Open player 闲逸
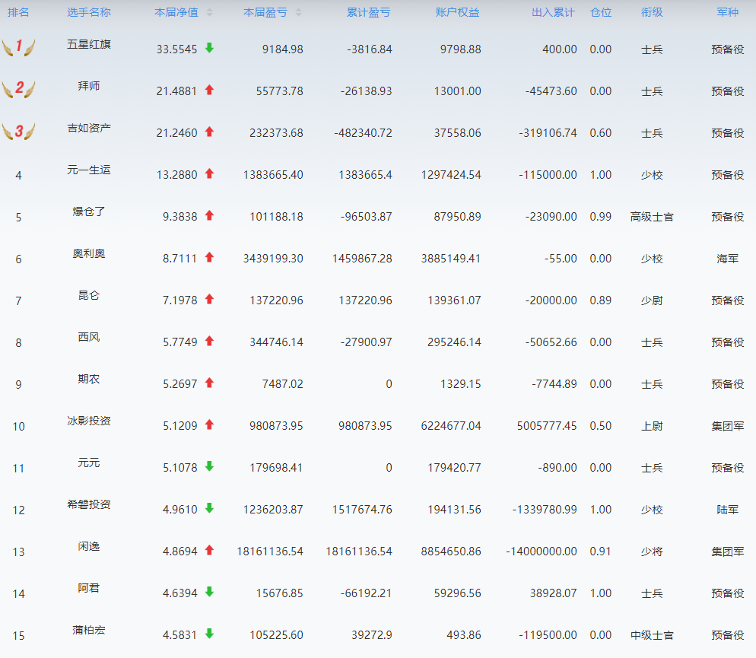 (x=89, y=546)
